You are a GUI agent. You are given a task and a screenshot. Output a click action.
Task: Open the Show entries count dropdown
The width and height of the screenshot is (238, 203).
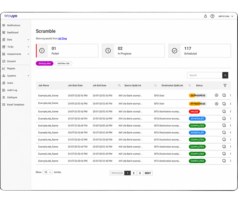point(48,172)
